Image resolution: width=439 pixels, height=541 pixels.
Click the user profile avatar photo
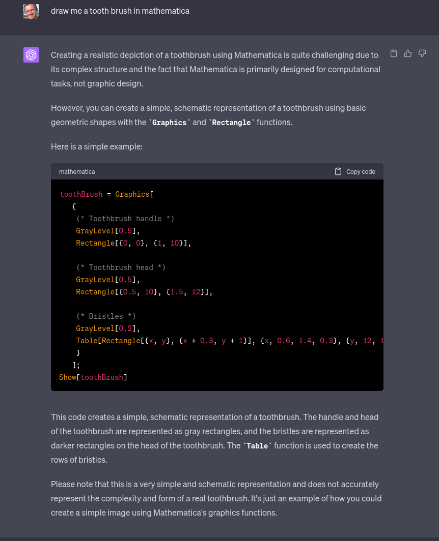point(31,11)
